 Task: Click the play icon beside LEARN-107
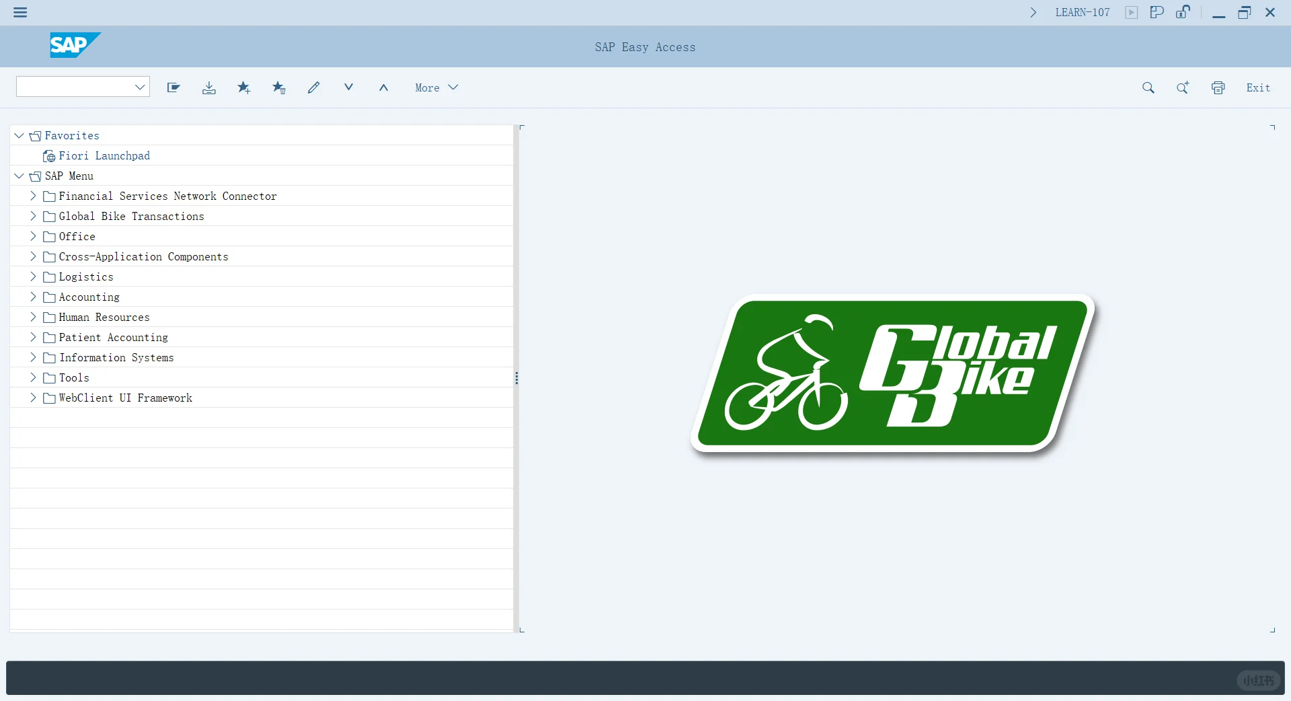point(1132,12)
